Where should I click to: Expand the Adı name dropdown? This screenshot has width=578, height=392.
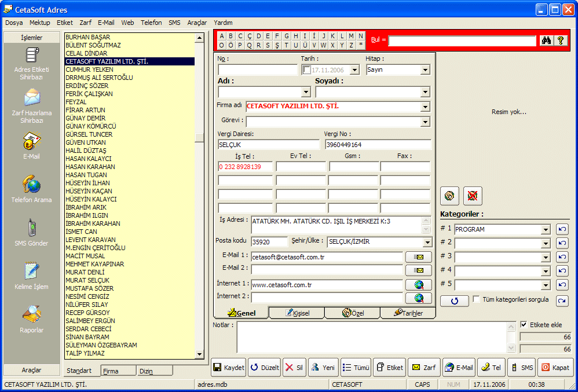306,91
